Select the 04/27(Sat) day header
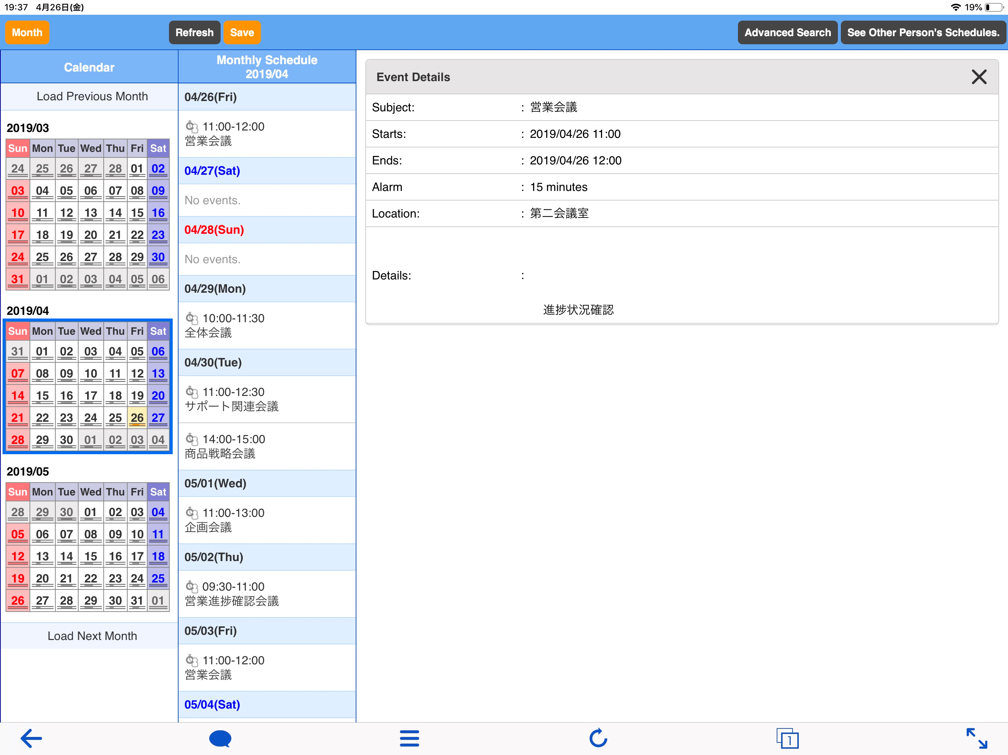1008x755 pixels. pos(211,171)
